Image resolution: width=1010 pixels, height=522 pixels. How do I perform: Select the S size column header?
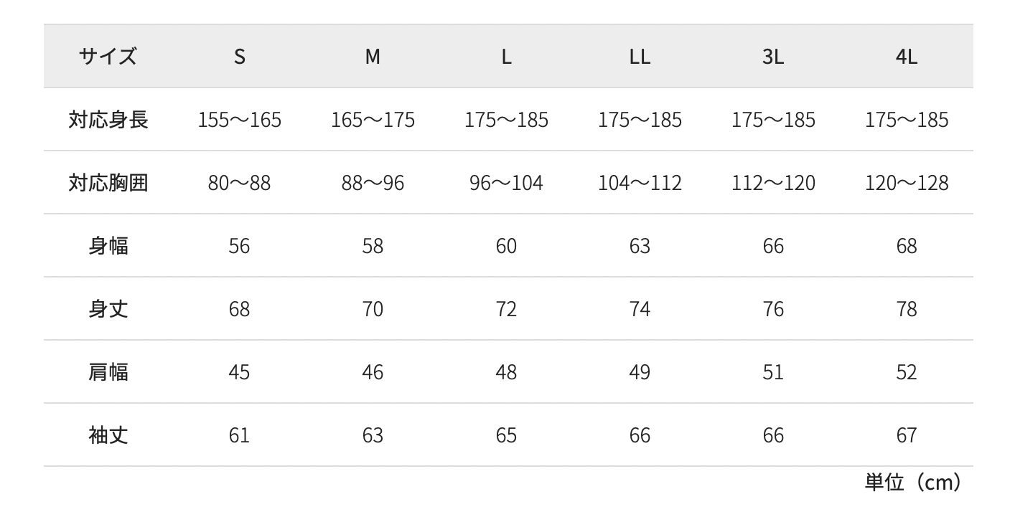pyautogui.click(x=239, y=57)
